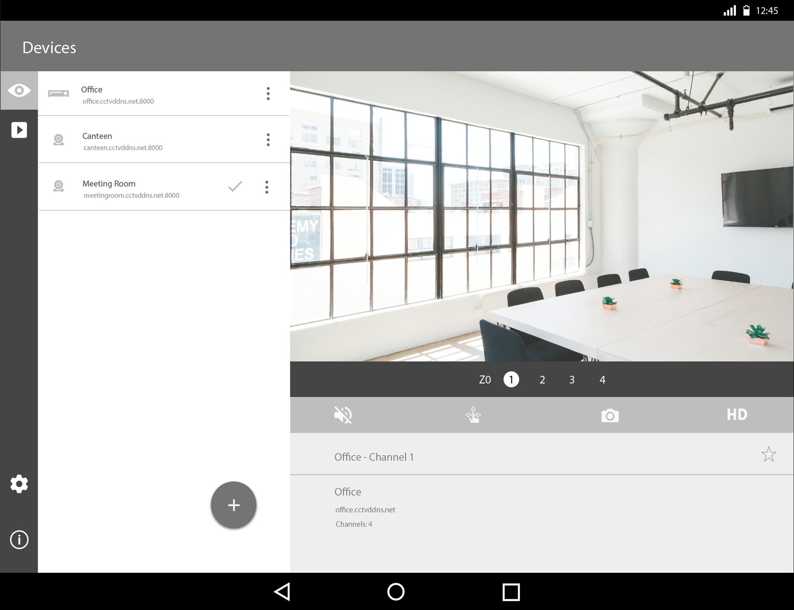Favorite Office Channel 1 with the star
Screen dimensions: 794x610
pos(768,454)
